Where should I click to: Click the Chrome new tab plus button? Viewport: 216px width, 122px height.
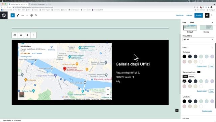[50, 4]
